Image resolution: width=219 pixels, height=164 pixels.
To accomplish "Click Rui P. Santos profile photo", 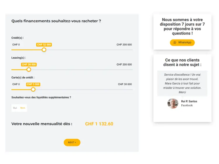I will (x=173, y=103).
